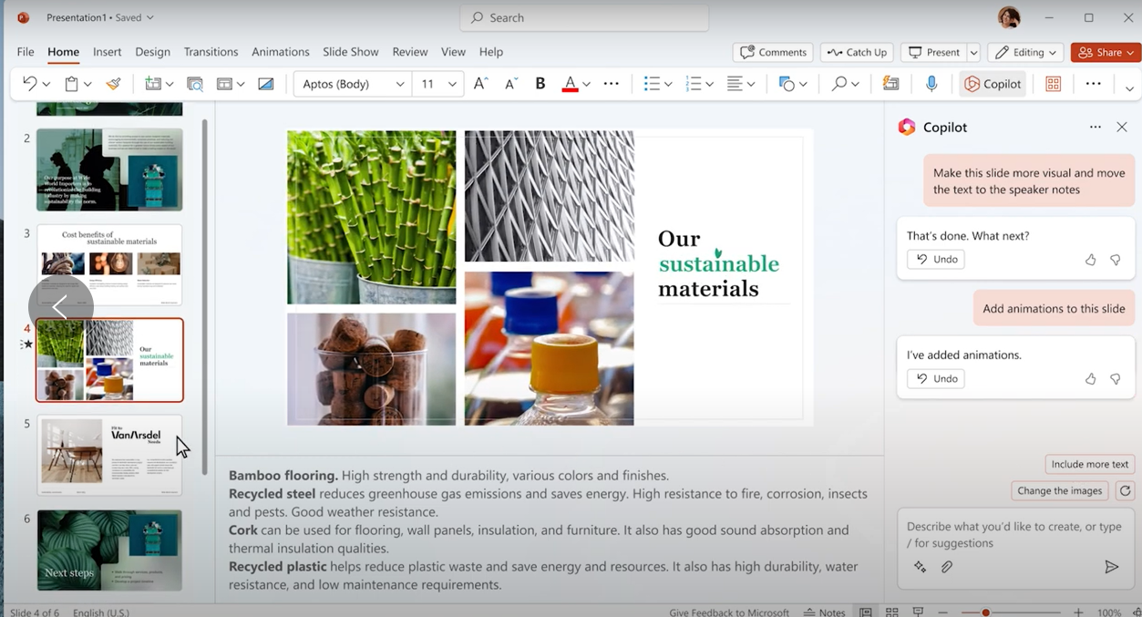Toggle the Notes pane in status bar

pyautogui.click(x=824, y=612)
